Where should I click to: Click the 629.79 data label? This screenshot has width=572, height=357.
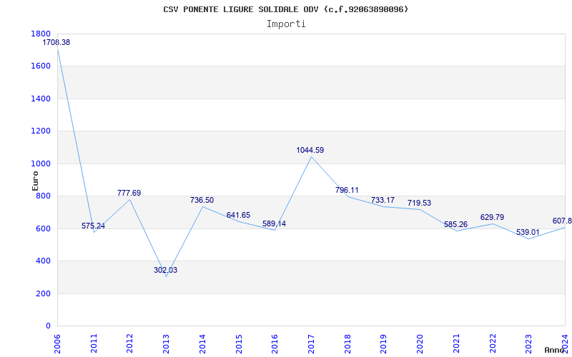click(x=492, y=218)
